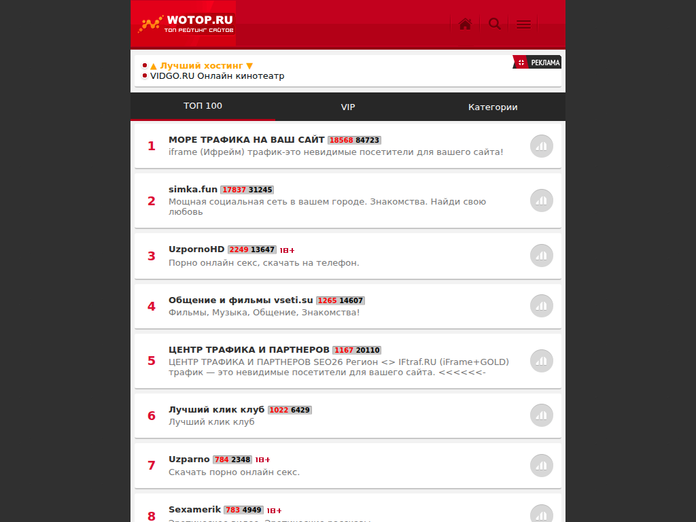The image size is (696, 522).
Task: Open VIDGO.RU Онлайн кинотеатр link
Action: coord(217,76)
